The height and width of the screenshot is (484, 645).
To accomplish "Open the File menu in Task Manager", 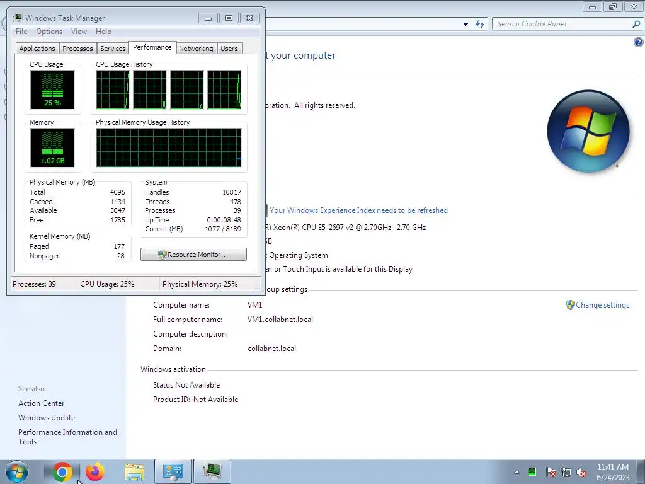I will [x=21, y=32].
